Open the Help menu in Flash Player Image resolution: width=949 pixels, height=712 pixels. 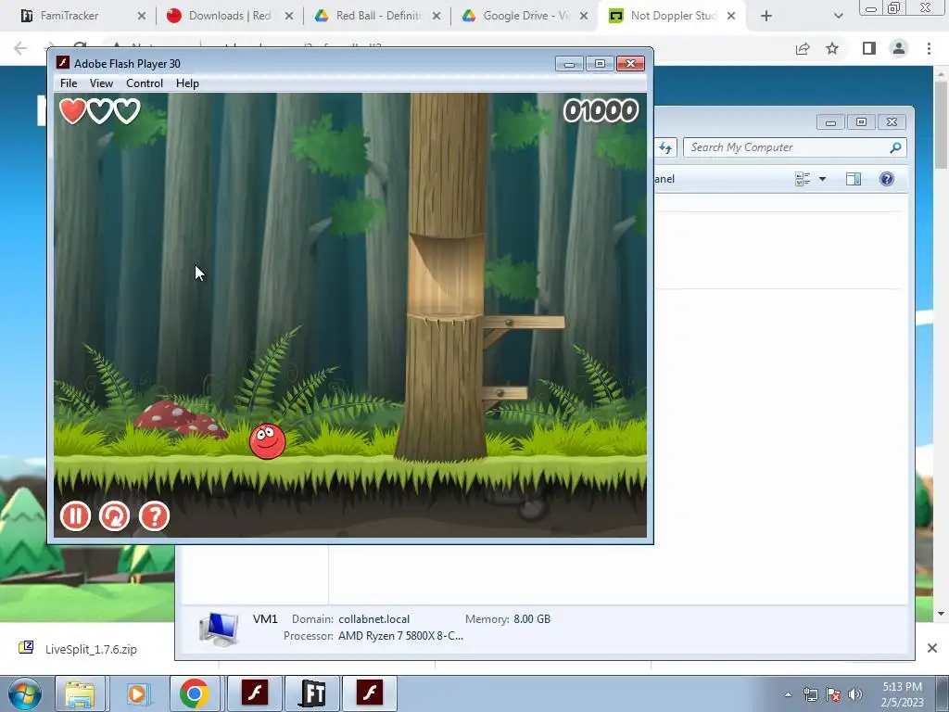pos(187,83)
